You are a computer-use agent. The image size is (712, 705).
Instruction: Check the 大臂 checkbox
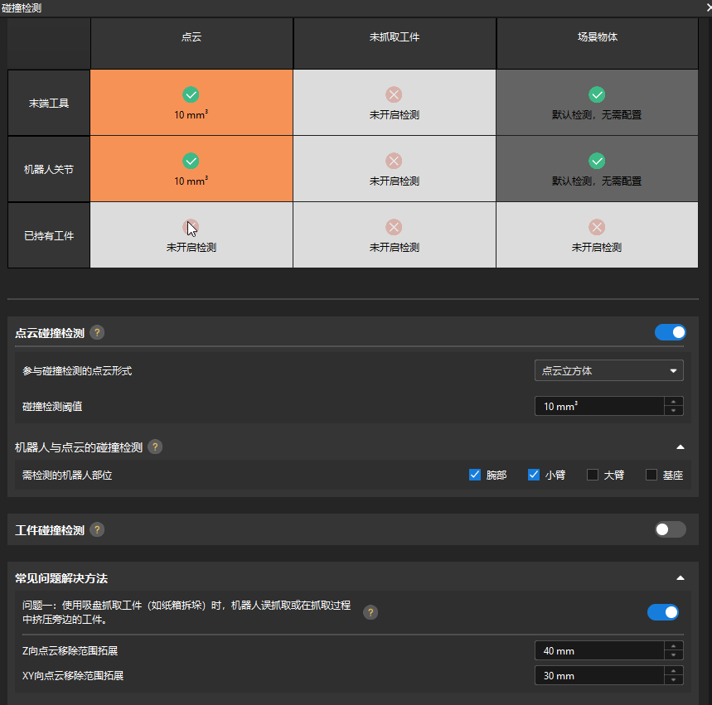point(593,475)
